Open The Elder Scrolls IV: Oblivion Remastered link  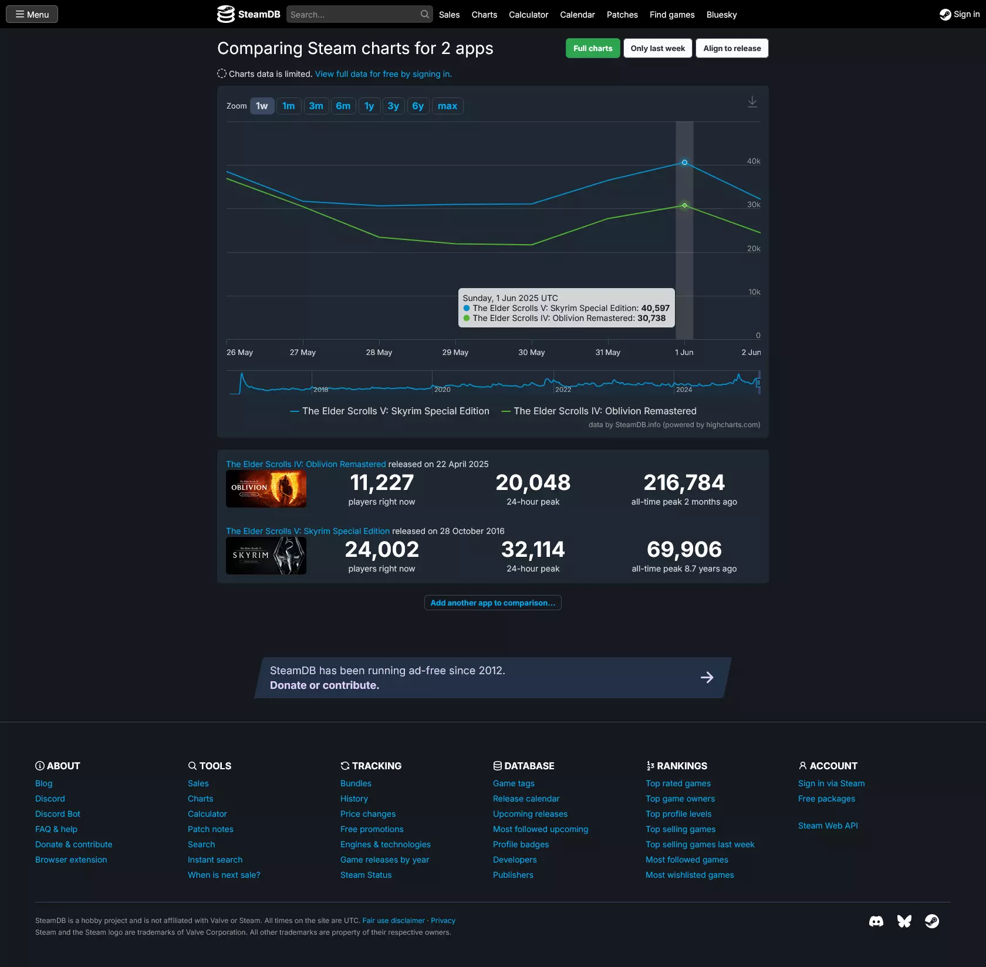306,464
